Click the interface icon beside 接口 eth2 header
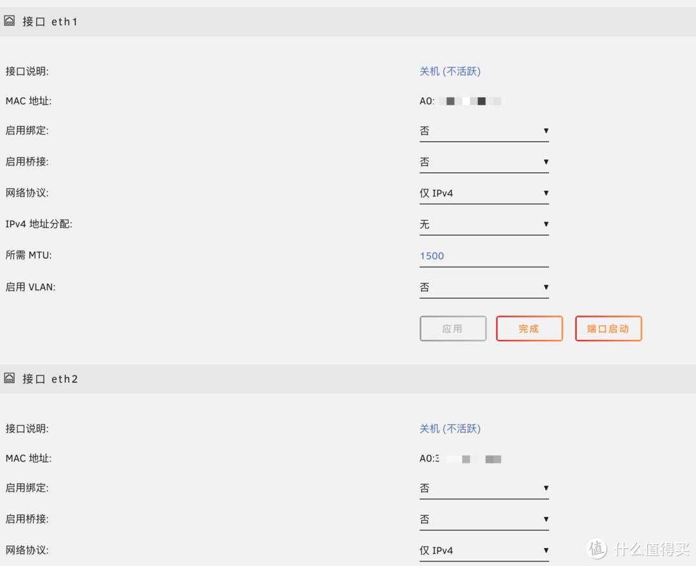This screenshot has width=696, height=566. click(x=9, y=378)
